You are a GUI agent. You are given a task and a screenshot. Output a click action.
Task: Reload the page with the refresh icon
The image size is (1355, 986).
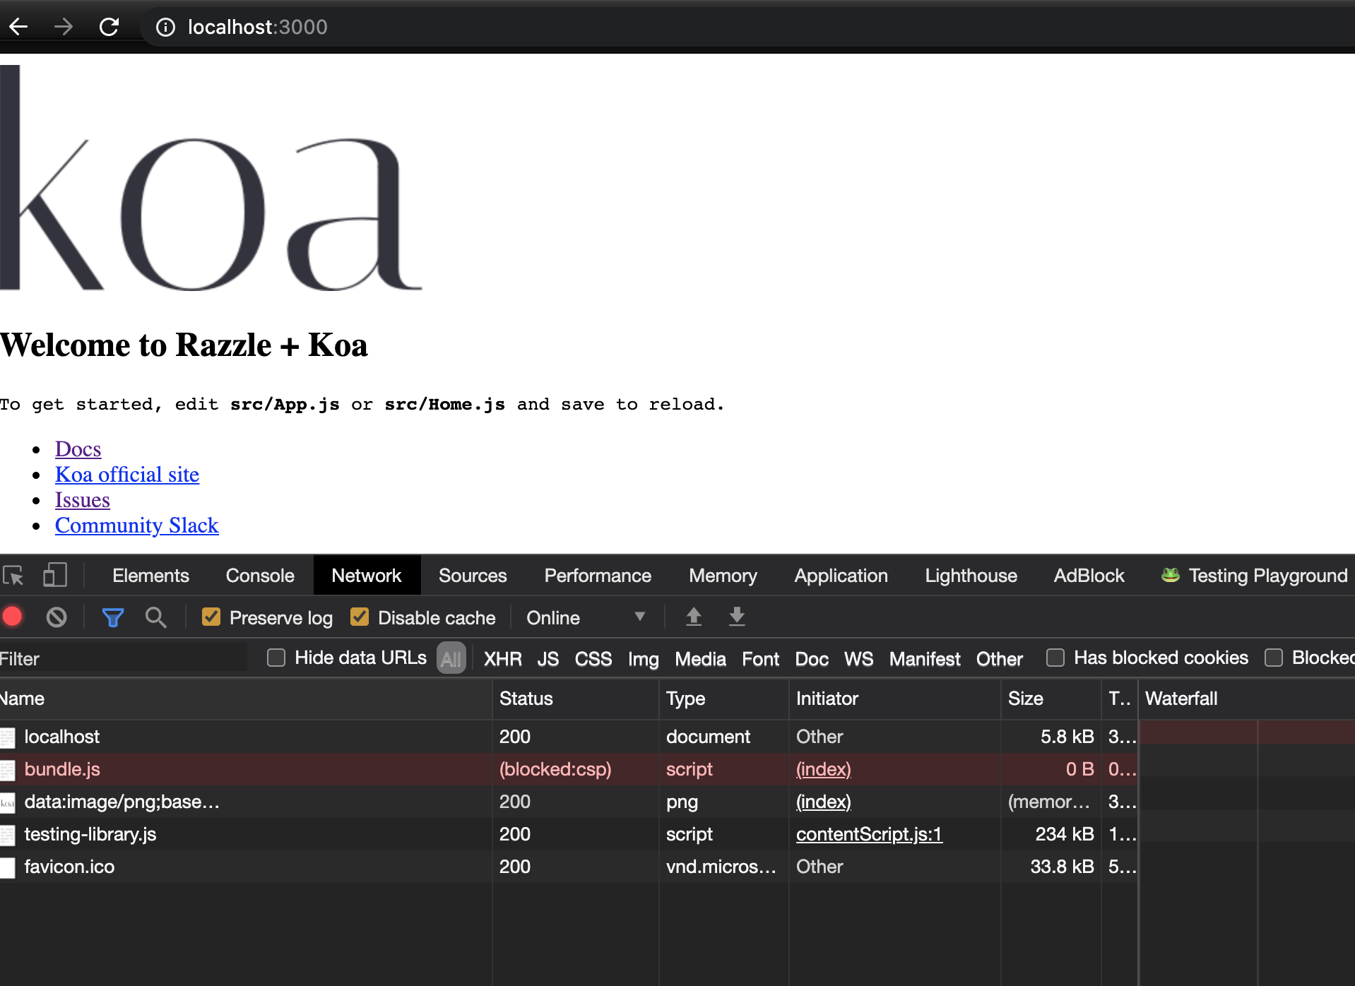pos(109,27)
